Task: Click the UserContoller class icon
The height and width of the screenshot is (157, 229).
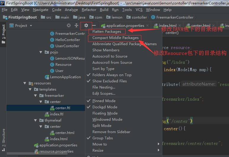Action: 52,46
